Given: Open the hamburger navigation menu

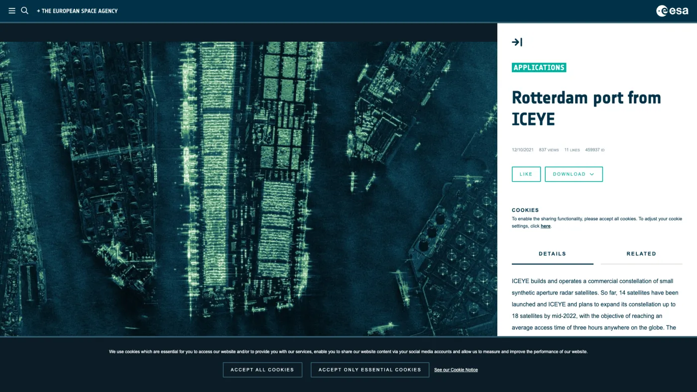Looking at the screenshot, I should coord(12,10).
